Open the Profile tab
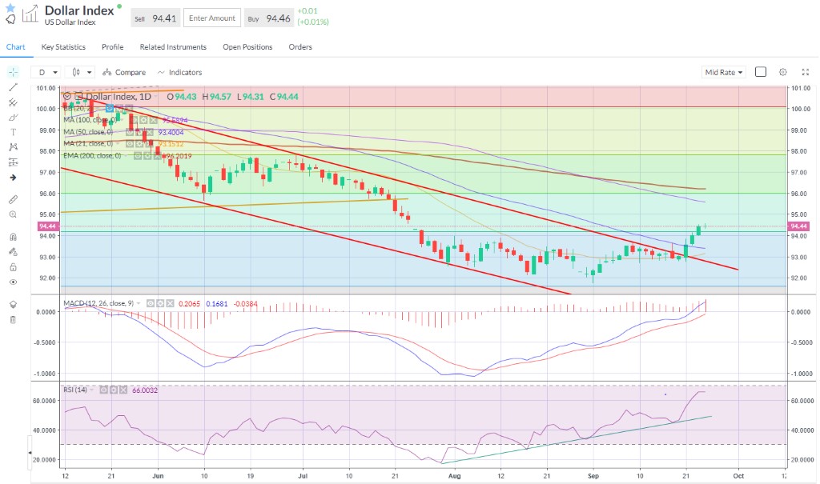The width and height of the screenshot is (820, 484). (x=112, y=47)
